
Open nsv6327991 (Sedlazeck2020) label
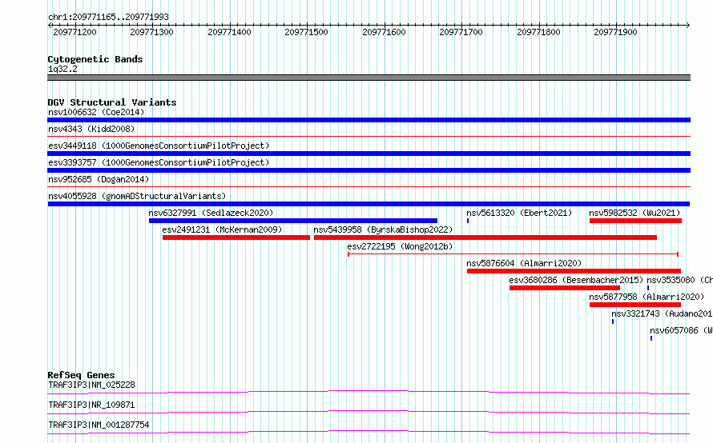[211, 213]
